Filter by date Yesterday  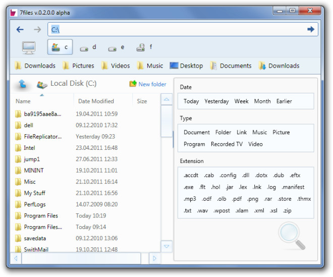point(216,101)
